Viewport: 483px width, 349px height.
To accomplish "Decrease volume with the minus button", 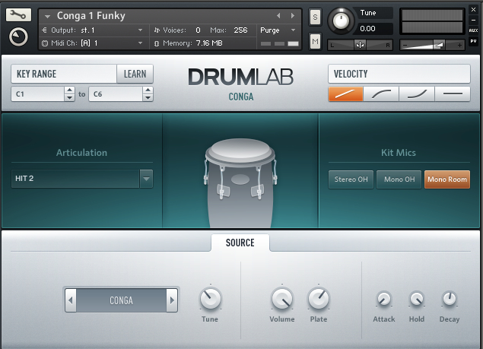I will click(x=405, y=46).
